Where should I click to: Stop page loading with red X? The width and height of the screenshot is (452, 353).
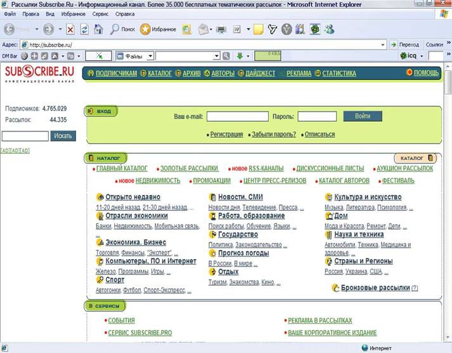point(70,29)
